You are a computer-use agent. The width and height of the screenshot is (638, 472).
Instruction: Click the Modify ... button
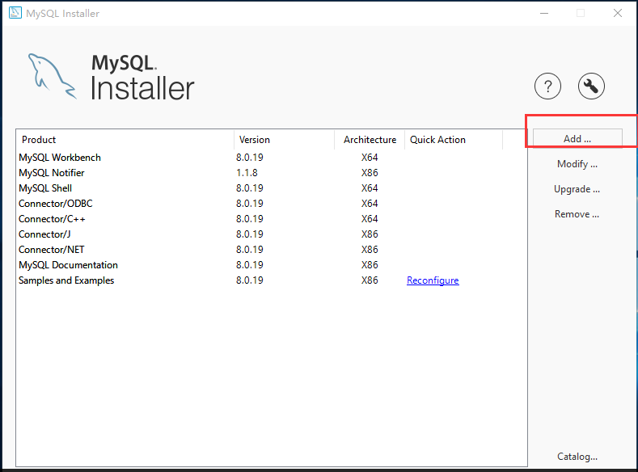coord(577,164)
